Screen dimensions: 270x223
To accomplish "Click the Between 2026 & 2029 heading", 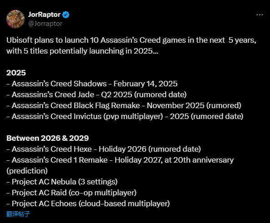I will 47,138.
